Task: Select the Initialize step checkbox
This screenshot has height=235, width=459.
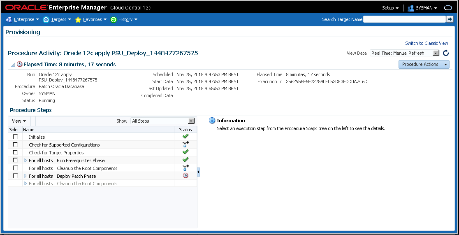Action: pos(15,137)
